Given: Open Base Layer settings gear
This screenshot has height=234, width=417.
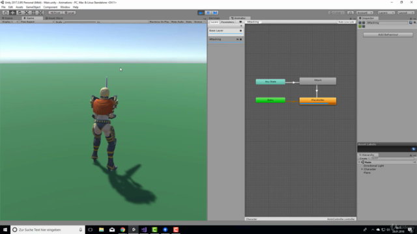Looking at the screenshot, I should point(240,31).
